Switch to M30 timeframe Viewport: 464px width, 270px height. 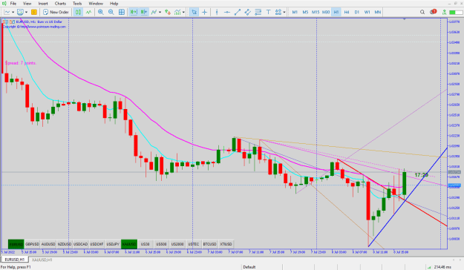326,12
